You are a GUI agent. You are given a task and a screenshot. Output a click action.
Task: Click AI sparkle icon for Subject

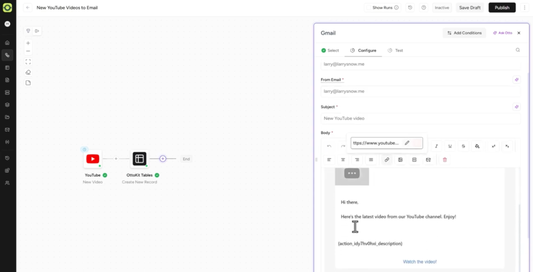[x=517, y=107]
